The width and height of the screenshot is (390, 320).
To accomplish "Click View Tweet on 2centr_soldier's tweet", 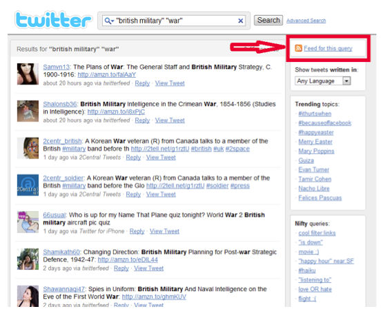I will click(x=161, y=195).
